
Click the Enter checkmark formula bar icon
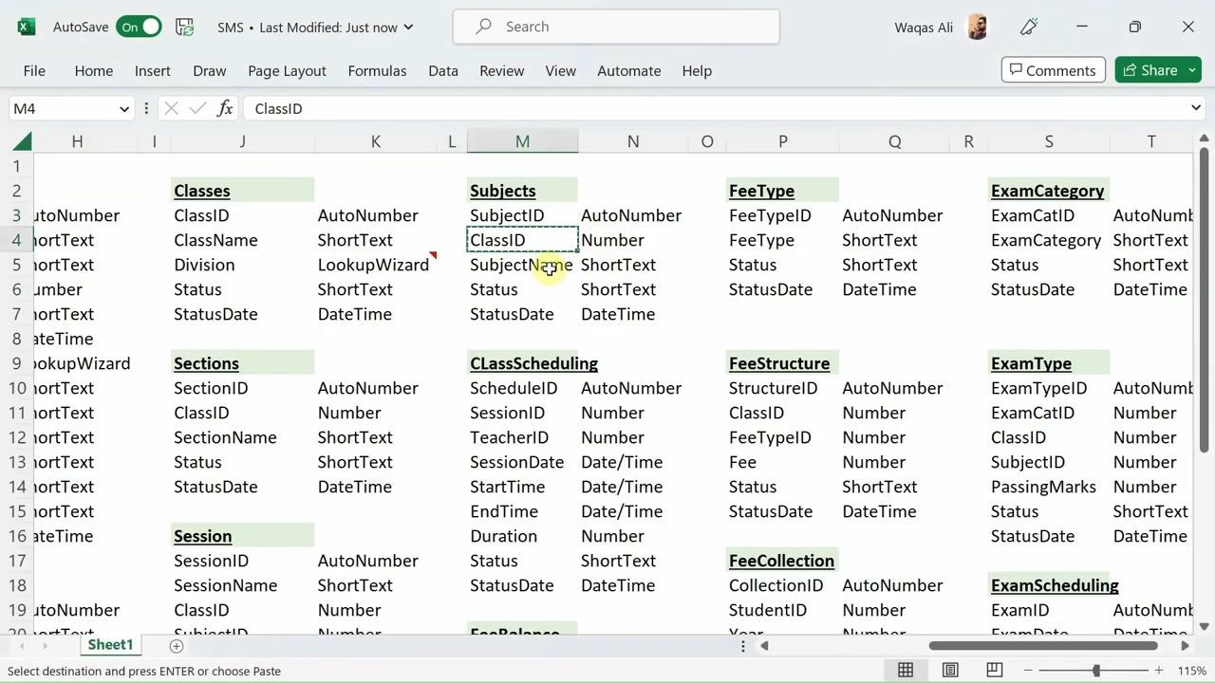197,108
